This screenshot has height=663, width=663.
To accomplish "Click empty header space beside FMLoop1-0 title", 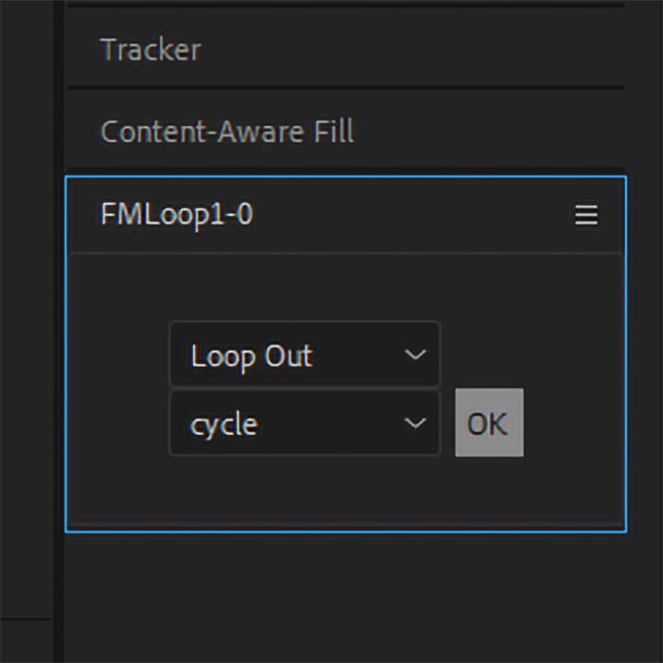I will point(407,216).
